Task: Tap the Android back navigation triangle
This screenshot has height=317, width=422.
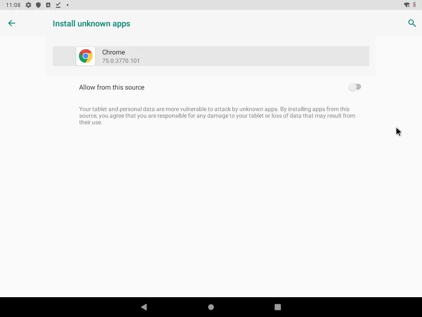Action: [x=144, y=307]
